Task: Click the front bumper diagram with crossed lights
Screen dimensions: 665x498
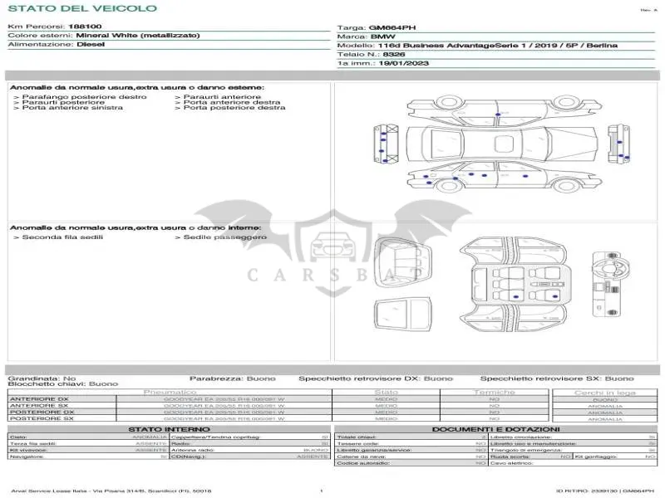Action: 386,144
